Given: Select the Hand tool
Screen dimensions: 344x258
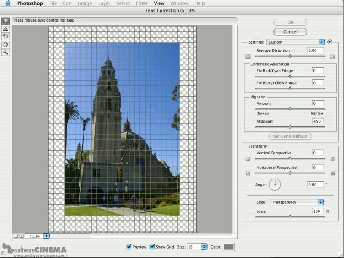Looking at the screenshot, I should point(6,44).
